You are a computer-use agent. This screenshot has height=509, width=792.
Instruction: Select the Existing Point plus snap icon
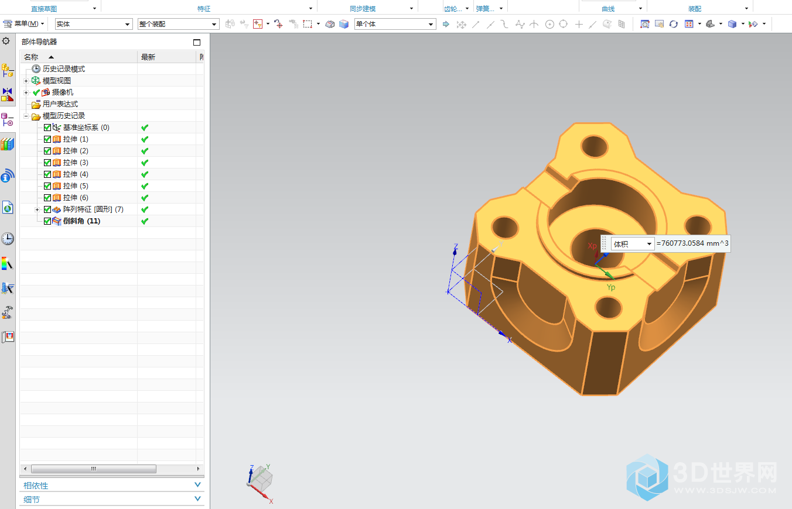pos(579,24)
